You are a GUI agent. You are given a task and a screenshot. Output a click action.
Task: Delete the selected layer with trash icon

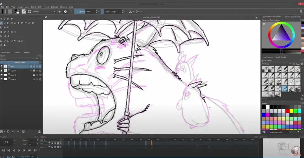[39, 132]
